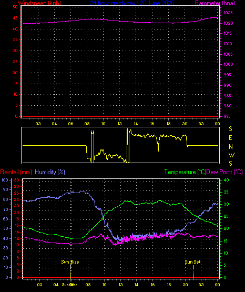Click rainfall axis value 22

coord(16,206)
